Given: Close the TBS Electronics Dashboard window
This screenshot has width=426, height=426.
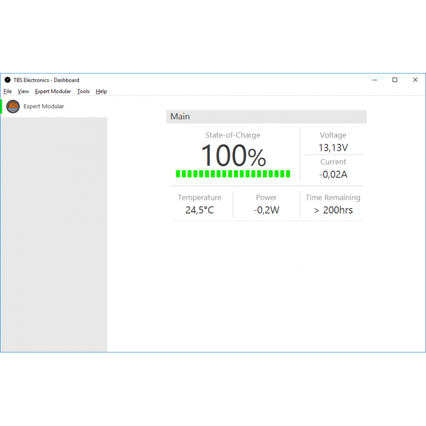Looking at the screenshot, I should (415, 80).
